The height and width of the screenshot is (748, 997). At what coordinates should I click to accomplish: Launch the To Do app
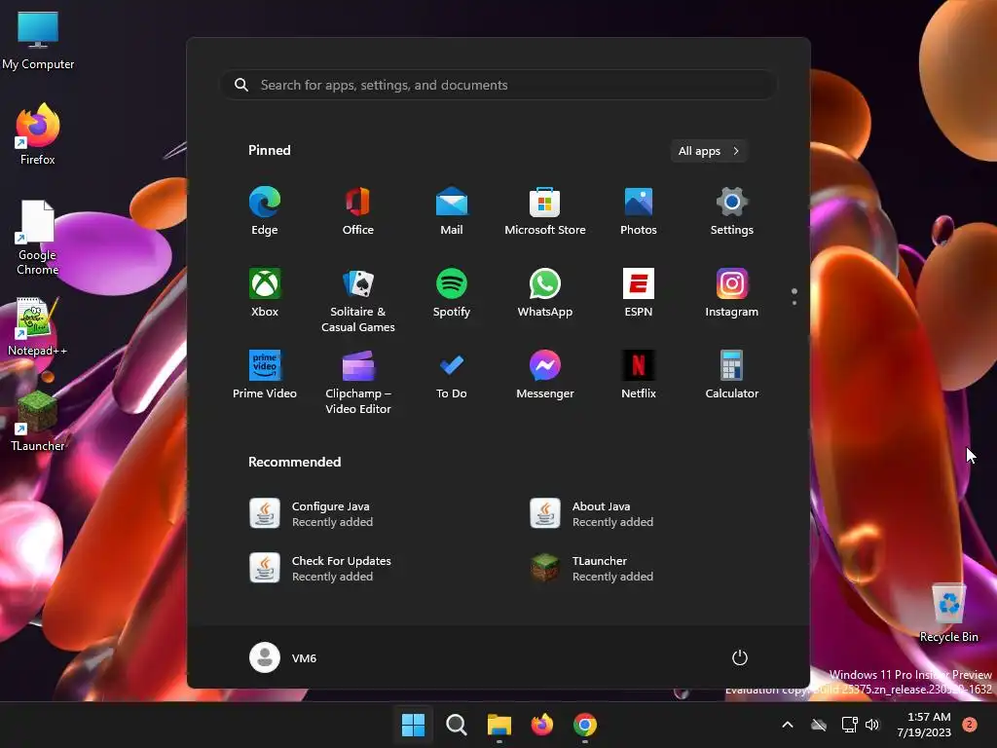point(452,375)
